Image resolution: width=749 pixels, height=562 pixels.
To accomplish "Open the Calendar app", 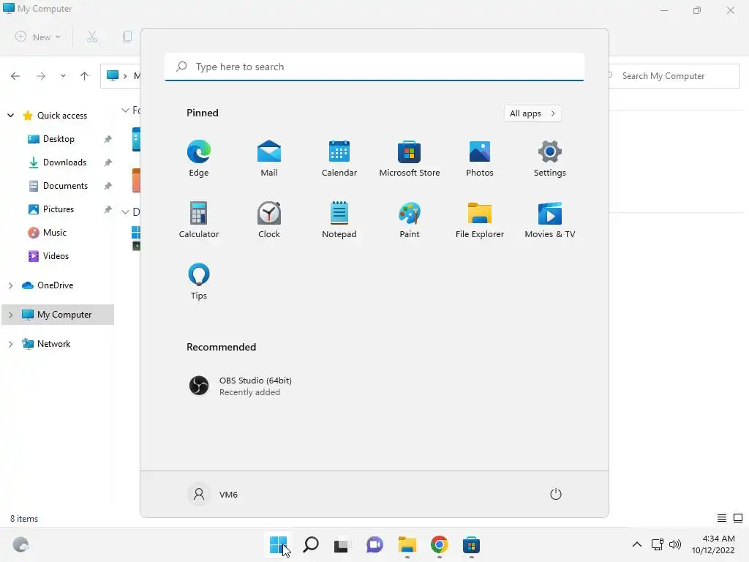I will pos(339,158).
